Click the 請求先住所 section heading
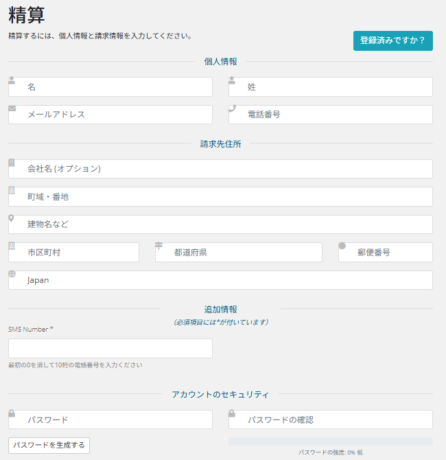 pyautogui.click(x=220, y=144)
